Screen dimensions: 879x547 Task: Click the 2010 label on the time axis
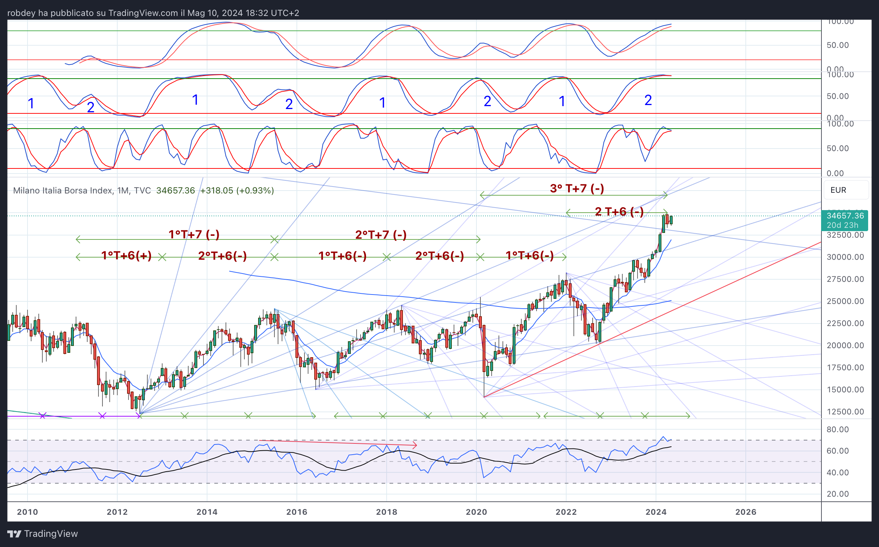[28, 512]
